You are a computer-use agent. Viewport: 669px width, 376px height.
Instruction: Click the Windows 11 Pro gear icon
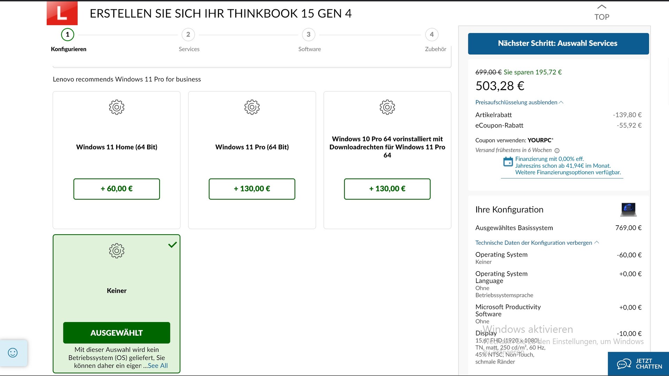pyautogui.click(x=252, y=107)
